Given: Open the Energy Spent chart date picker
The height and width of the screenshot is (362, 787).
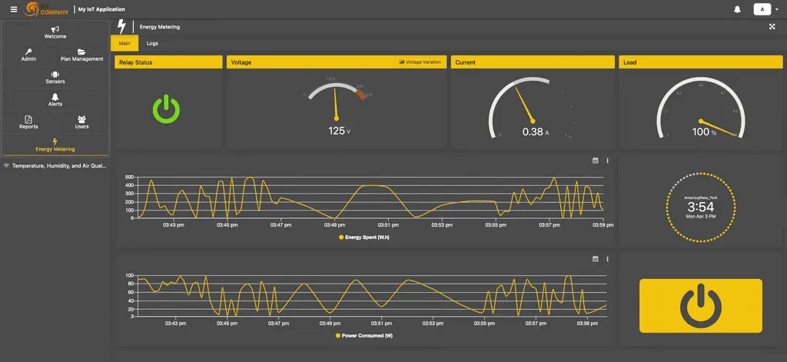Looking at the screenshot, I should (x=595, y=161).
